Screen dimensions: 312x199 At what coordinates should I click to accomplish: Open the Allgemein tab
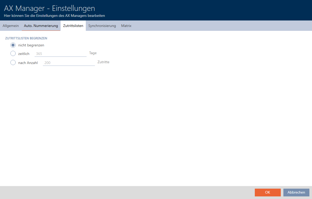coord(11,26)
